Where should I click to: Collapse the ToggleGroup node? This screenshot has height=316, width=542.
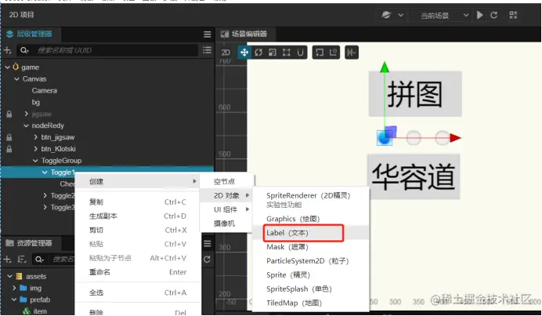click(x=35, y=161)
